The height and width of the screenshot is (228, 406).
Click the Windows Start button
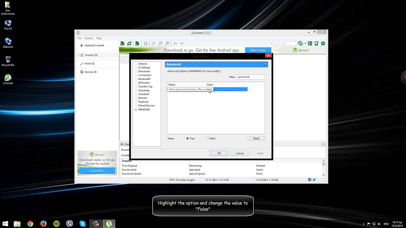coord(6,224)
